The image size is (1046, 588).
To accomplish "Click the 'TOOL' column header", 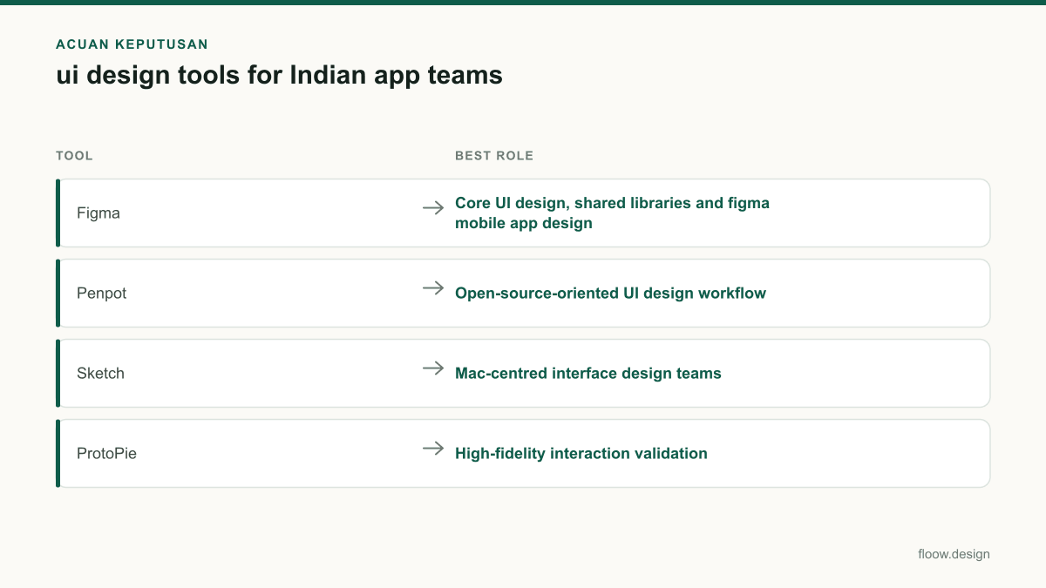I will point(74,156).
